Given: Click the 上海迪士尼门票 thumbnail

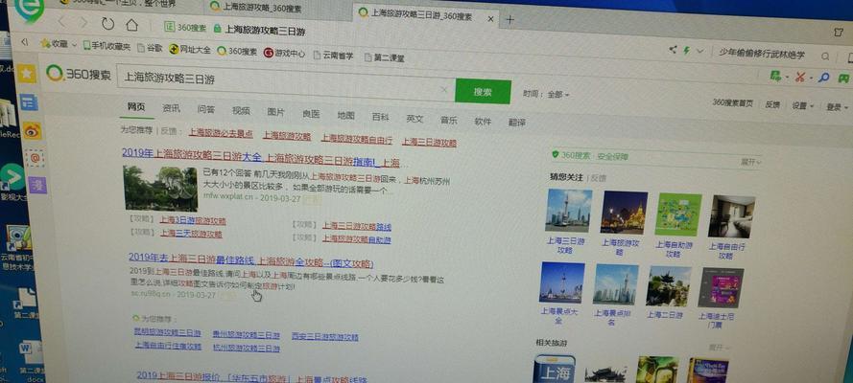Looking at the screenshot, I should pyautogui.click(x=721, y=288).
